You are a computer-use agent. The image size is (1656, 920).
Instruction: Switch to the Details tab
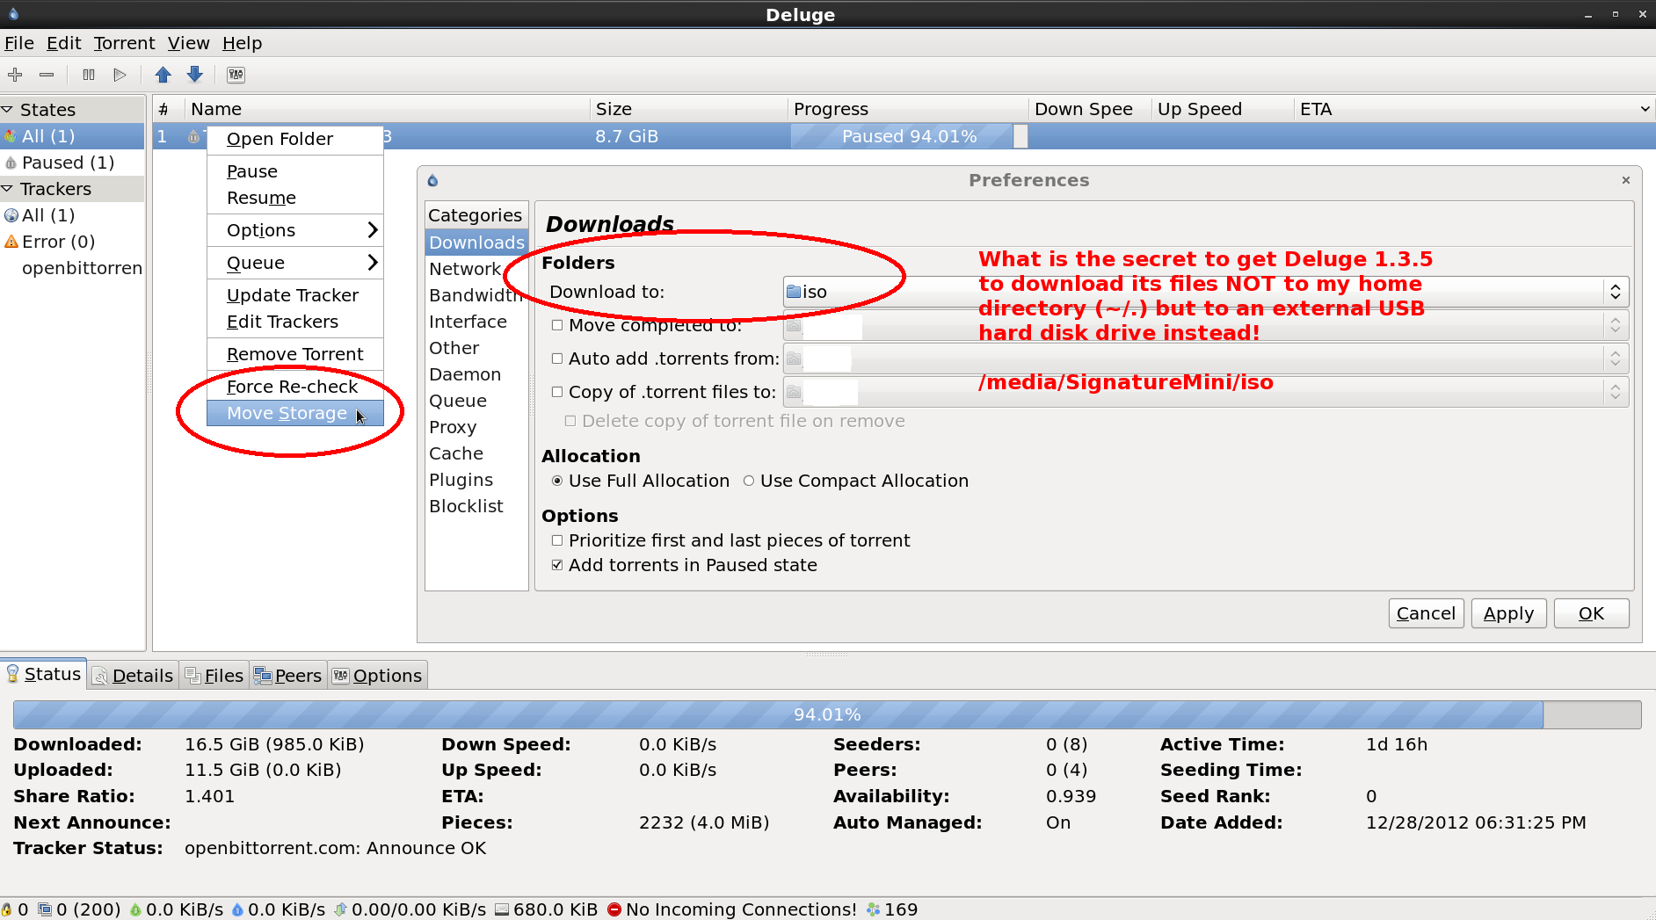pyautogui.click(x=134, y=675)
